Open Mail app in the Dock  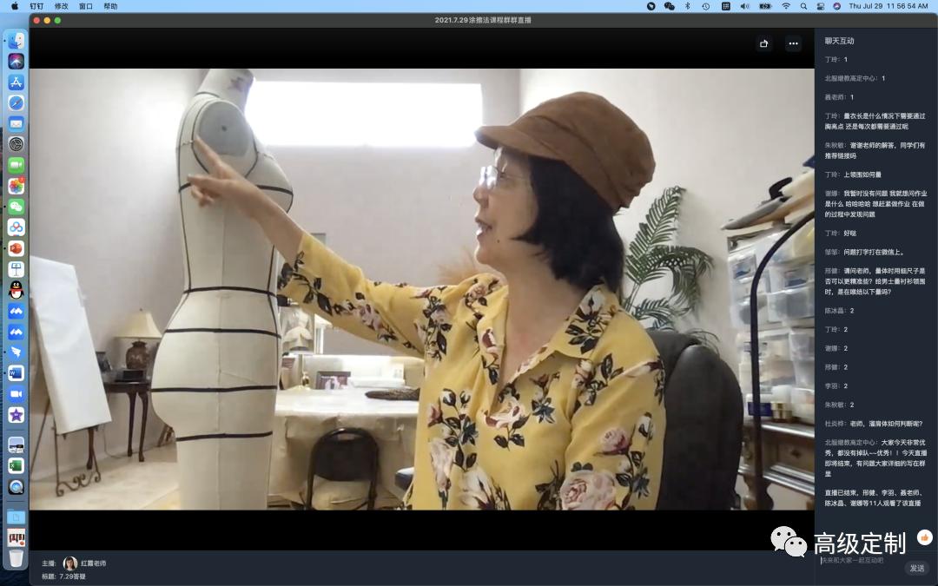coord(17,124)
